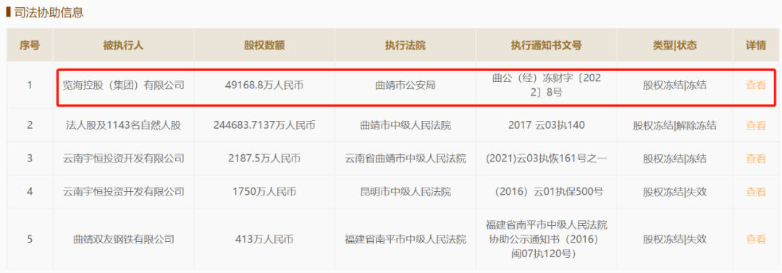The image size is (782, 273).
Task: Select notice number (2021)云03执恢161号之一
Action: pyautogui.click(x=546, y=159)
